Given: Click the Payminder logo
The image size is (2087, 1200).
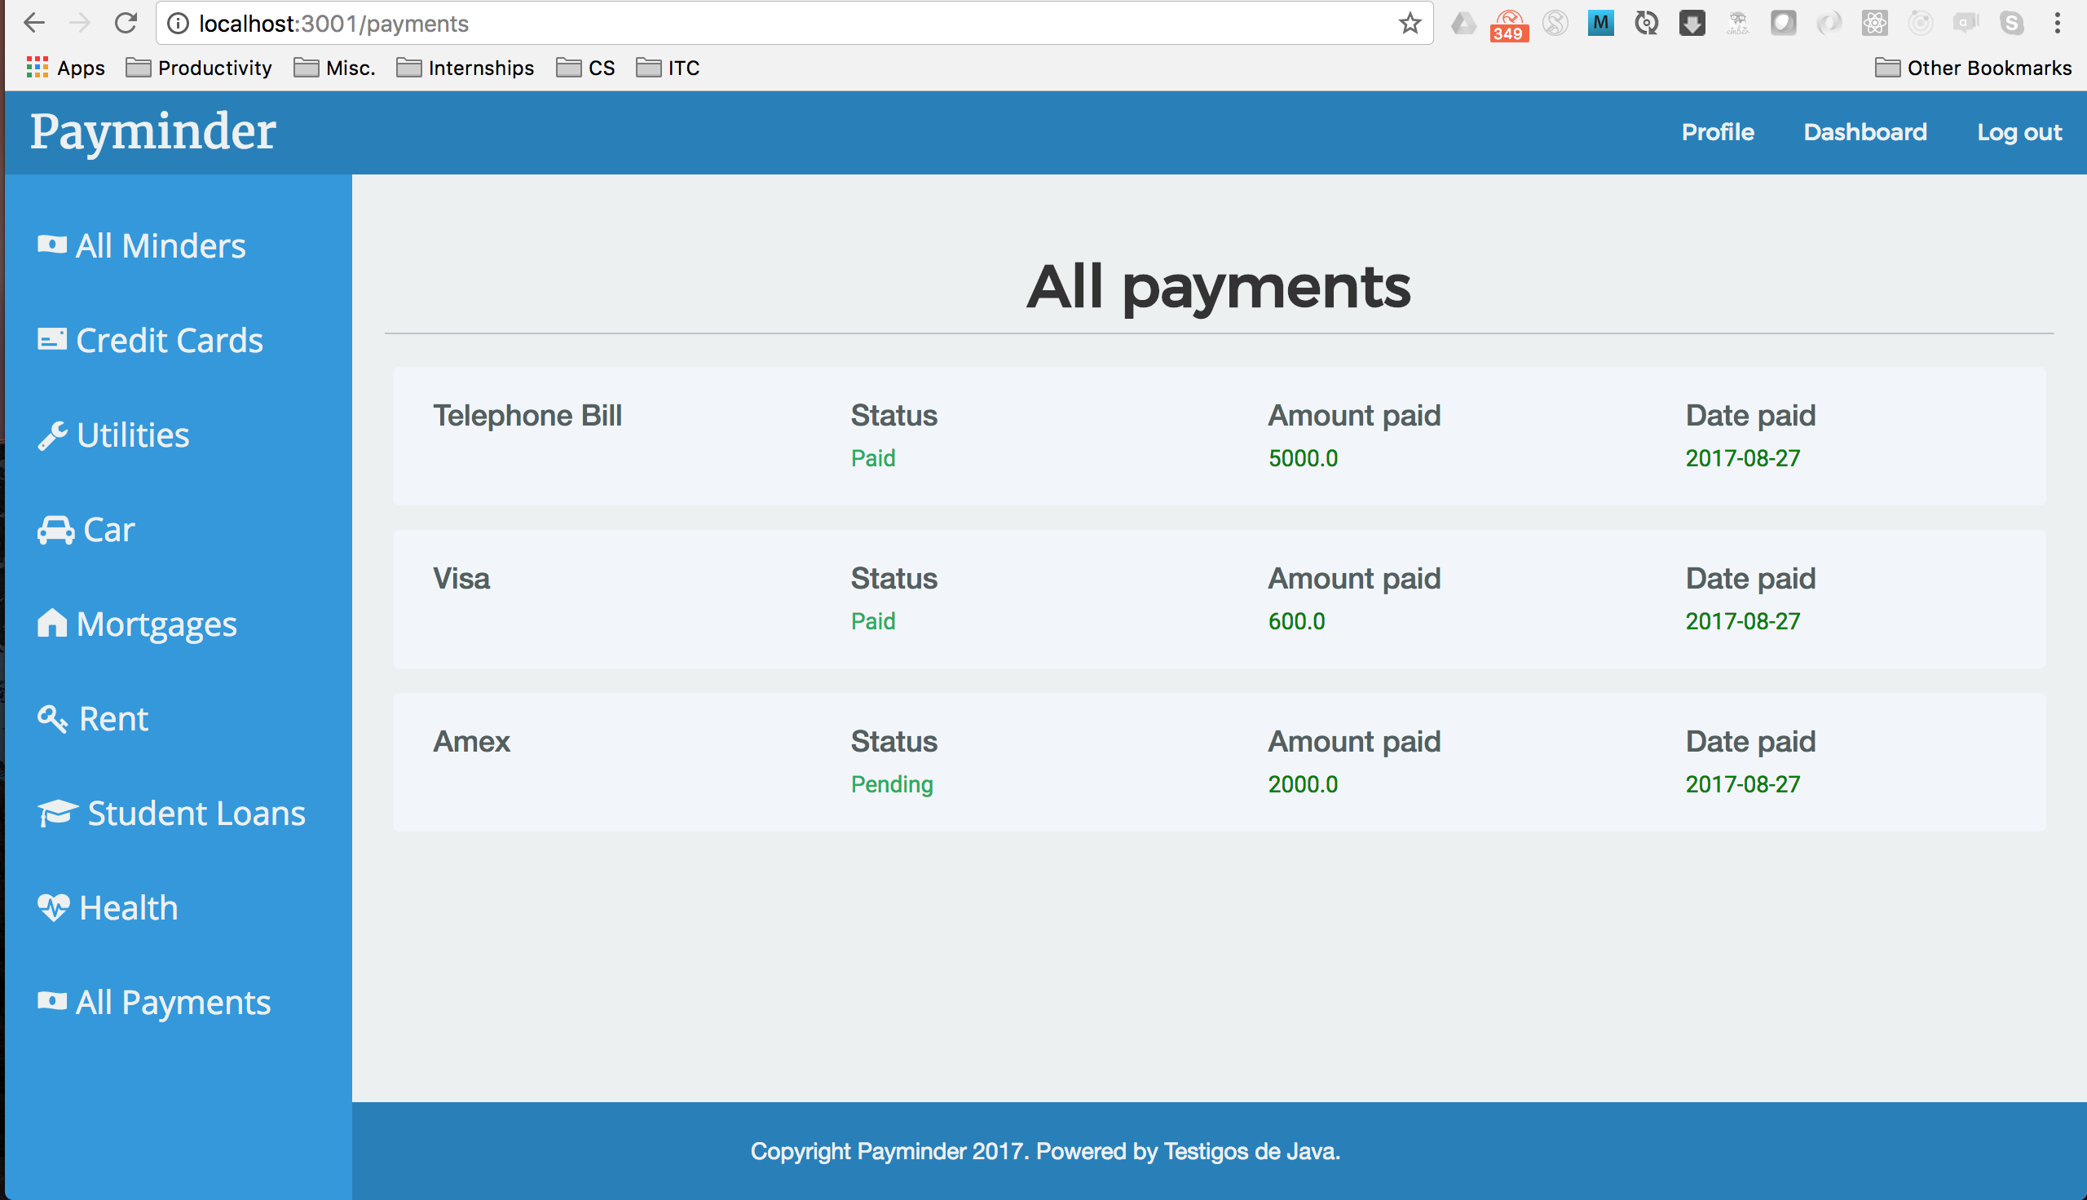Looking at the screenshot, I should [x=153, y=132].
